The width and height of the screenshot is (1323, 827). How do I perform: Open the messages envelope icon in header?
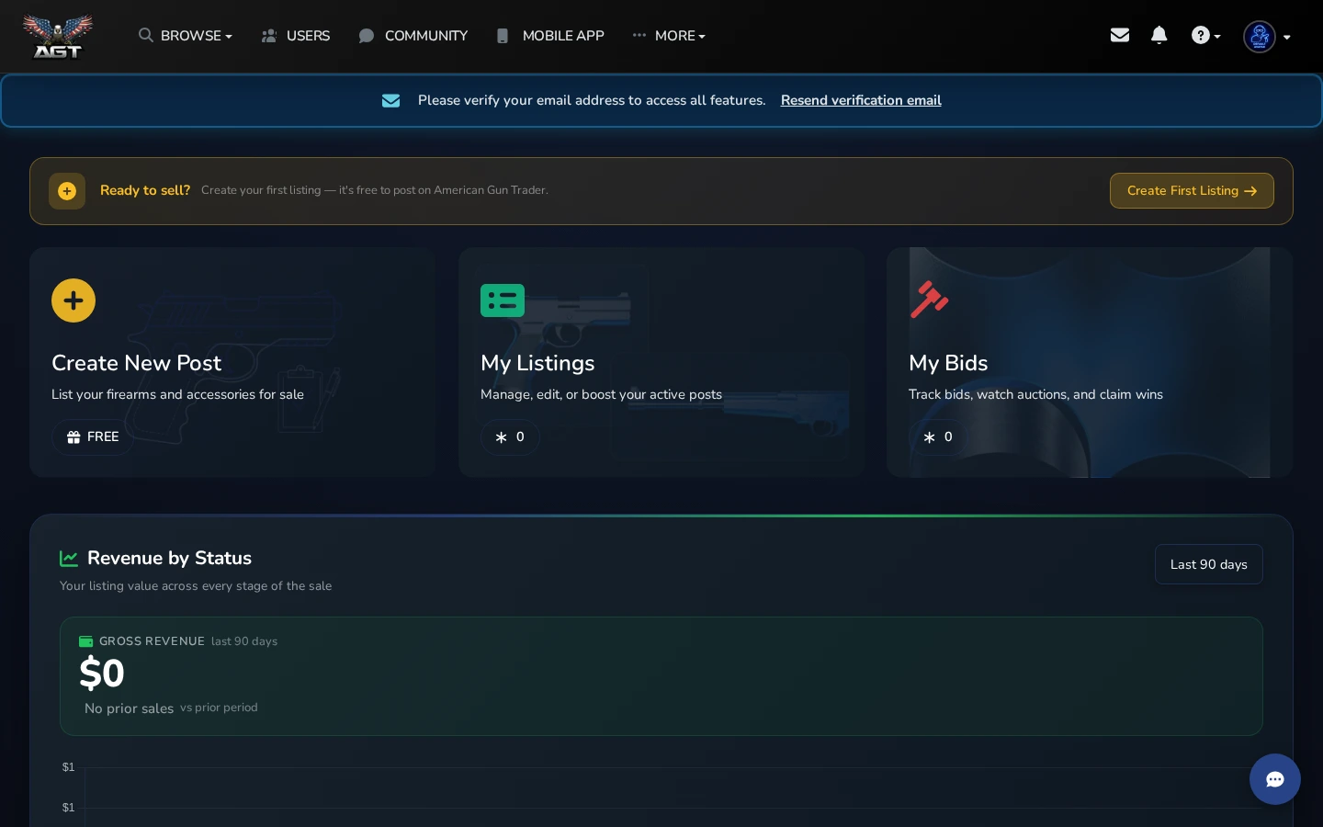point(1119,35)
